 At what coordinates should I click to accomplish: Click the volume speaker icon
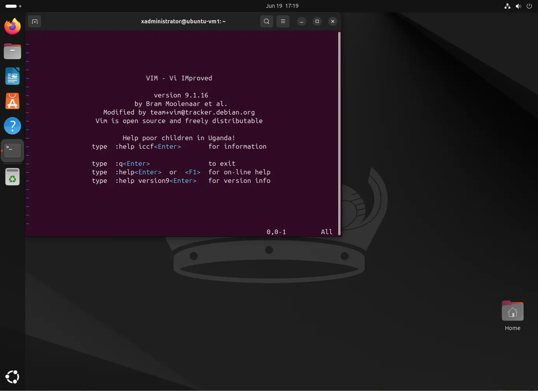pos(518,6)
